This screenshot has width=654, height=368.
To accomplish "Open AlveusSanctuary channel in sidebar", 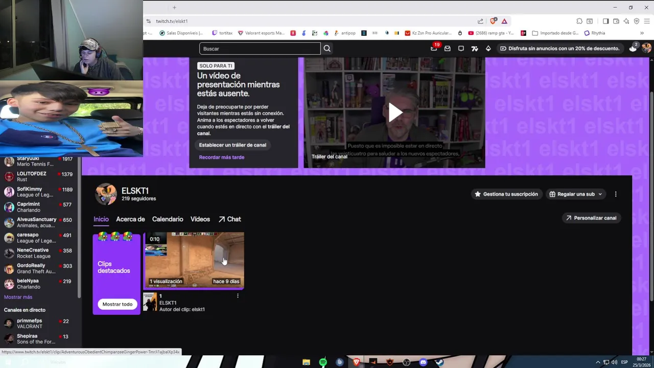I will pyautogui.click(x=39, y=222).
